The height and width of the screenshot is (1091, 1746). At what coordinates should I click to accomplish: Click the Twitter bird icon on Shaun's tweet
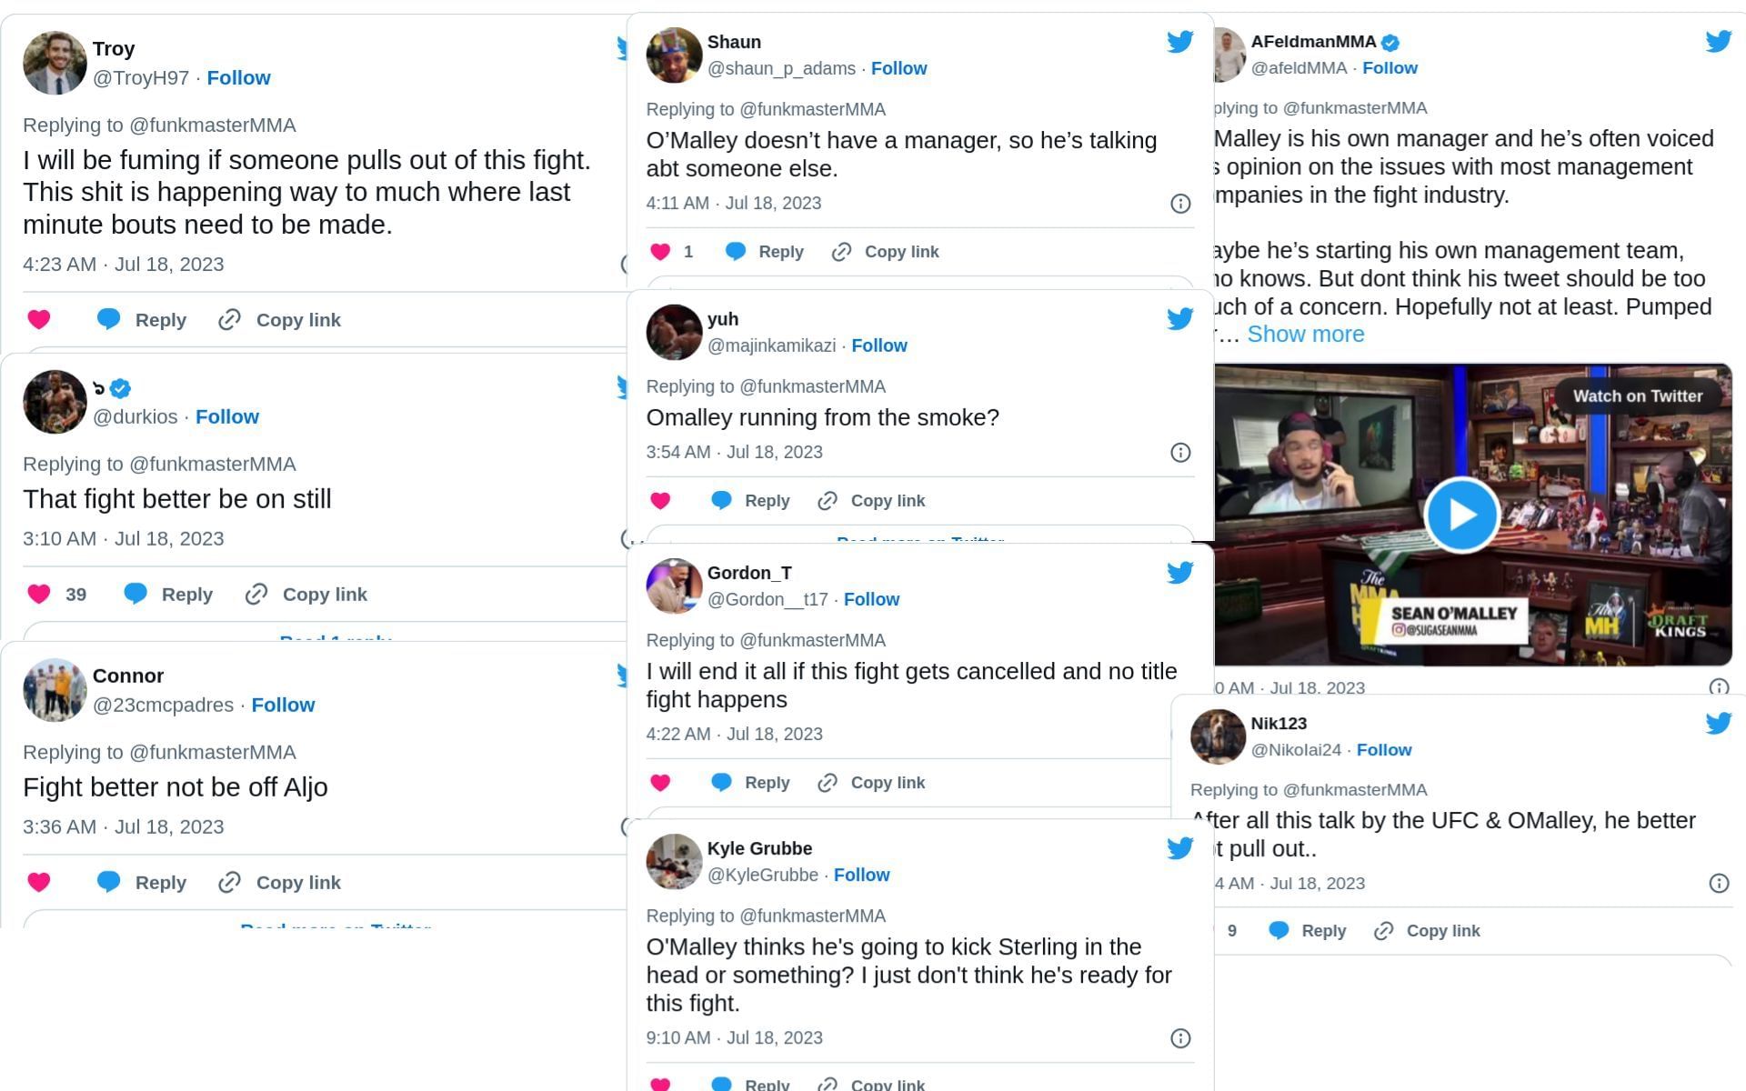pyautogui.click(x=1179, y=41)
